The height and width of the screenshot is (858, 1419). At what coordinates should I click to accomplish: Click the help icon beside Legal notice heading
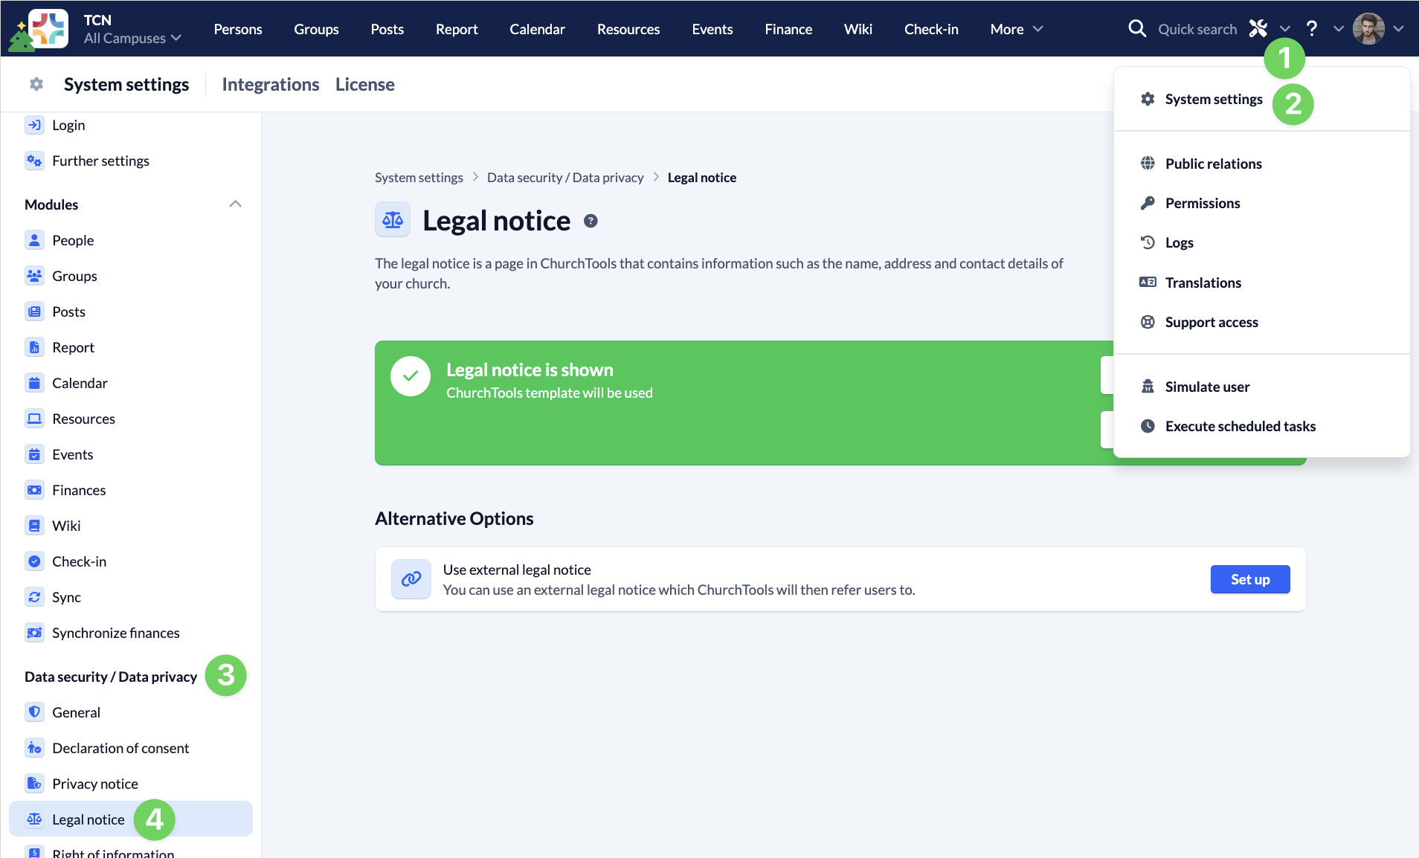pos(591,221)
